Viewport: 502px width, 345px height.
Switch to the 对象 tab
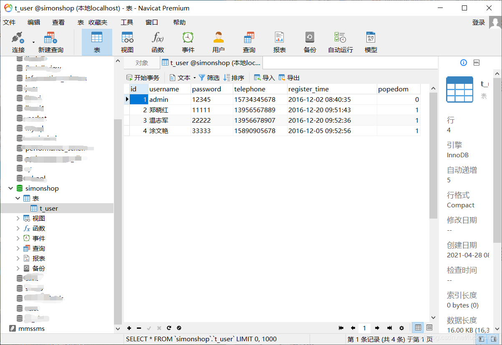(142, 63)
